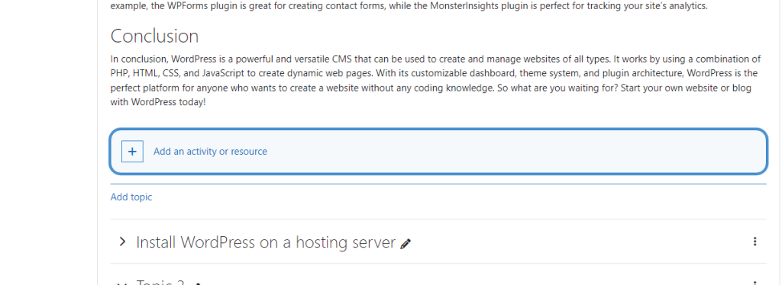Edit the Install WordPress section title pencil
Viewport: 782px width, 285px height.
pos(406,244)
